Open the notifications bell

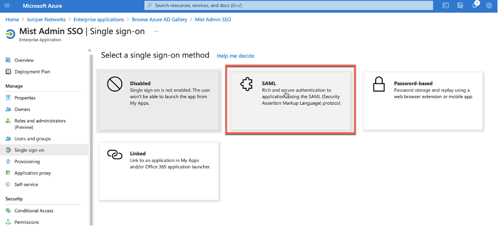[x=474, y=5]
